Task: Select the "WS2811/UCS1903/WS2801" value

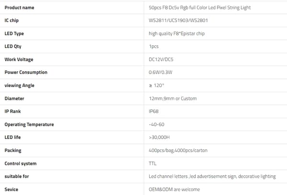Action: click(x=178, y=21)
